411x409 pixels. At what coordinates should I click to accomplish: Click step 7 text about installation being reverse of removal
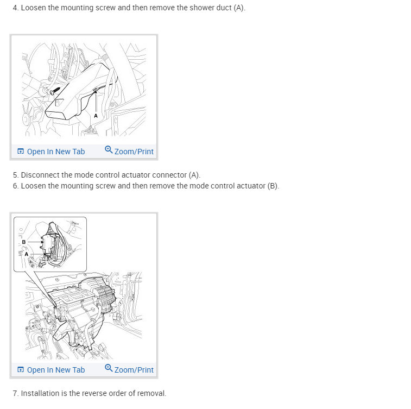click(x=90, y=393)
